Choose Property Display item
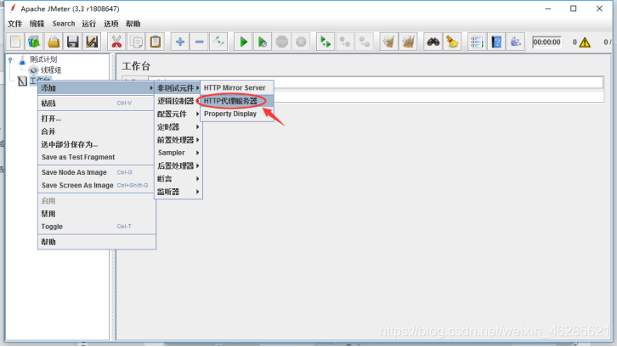 (237, 114)
